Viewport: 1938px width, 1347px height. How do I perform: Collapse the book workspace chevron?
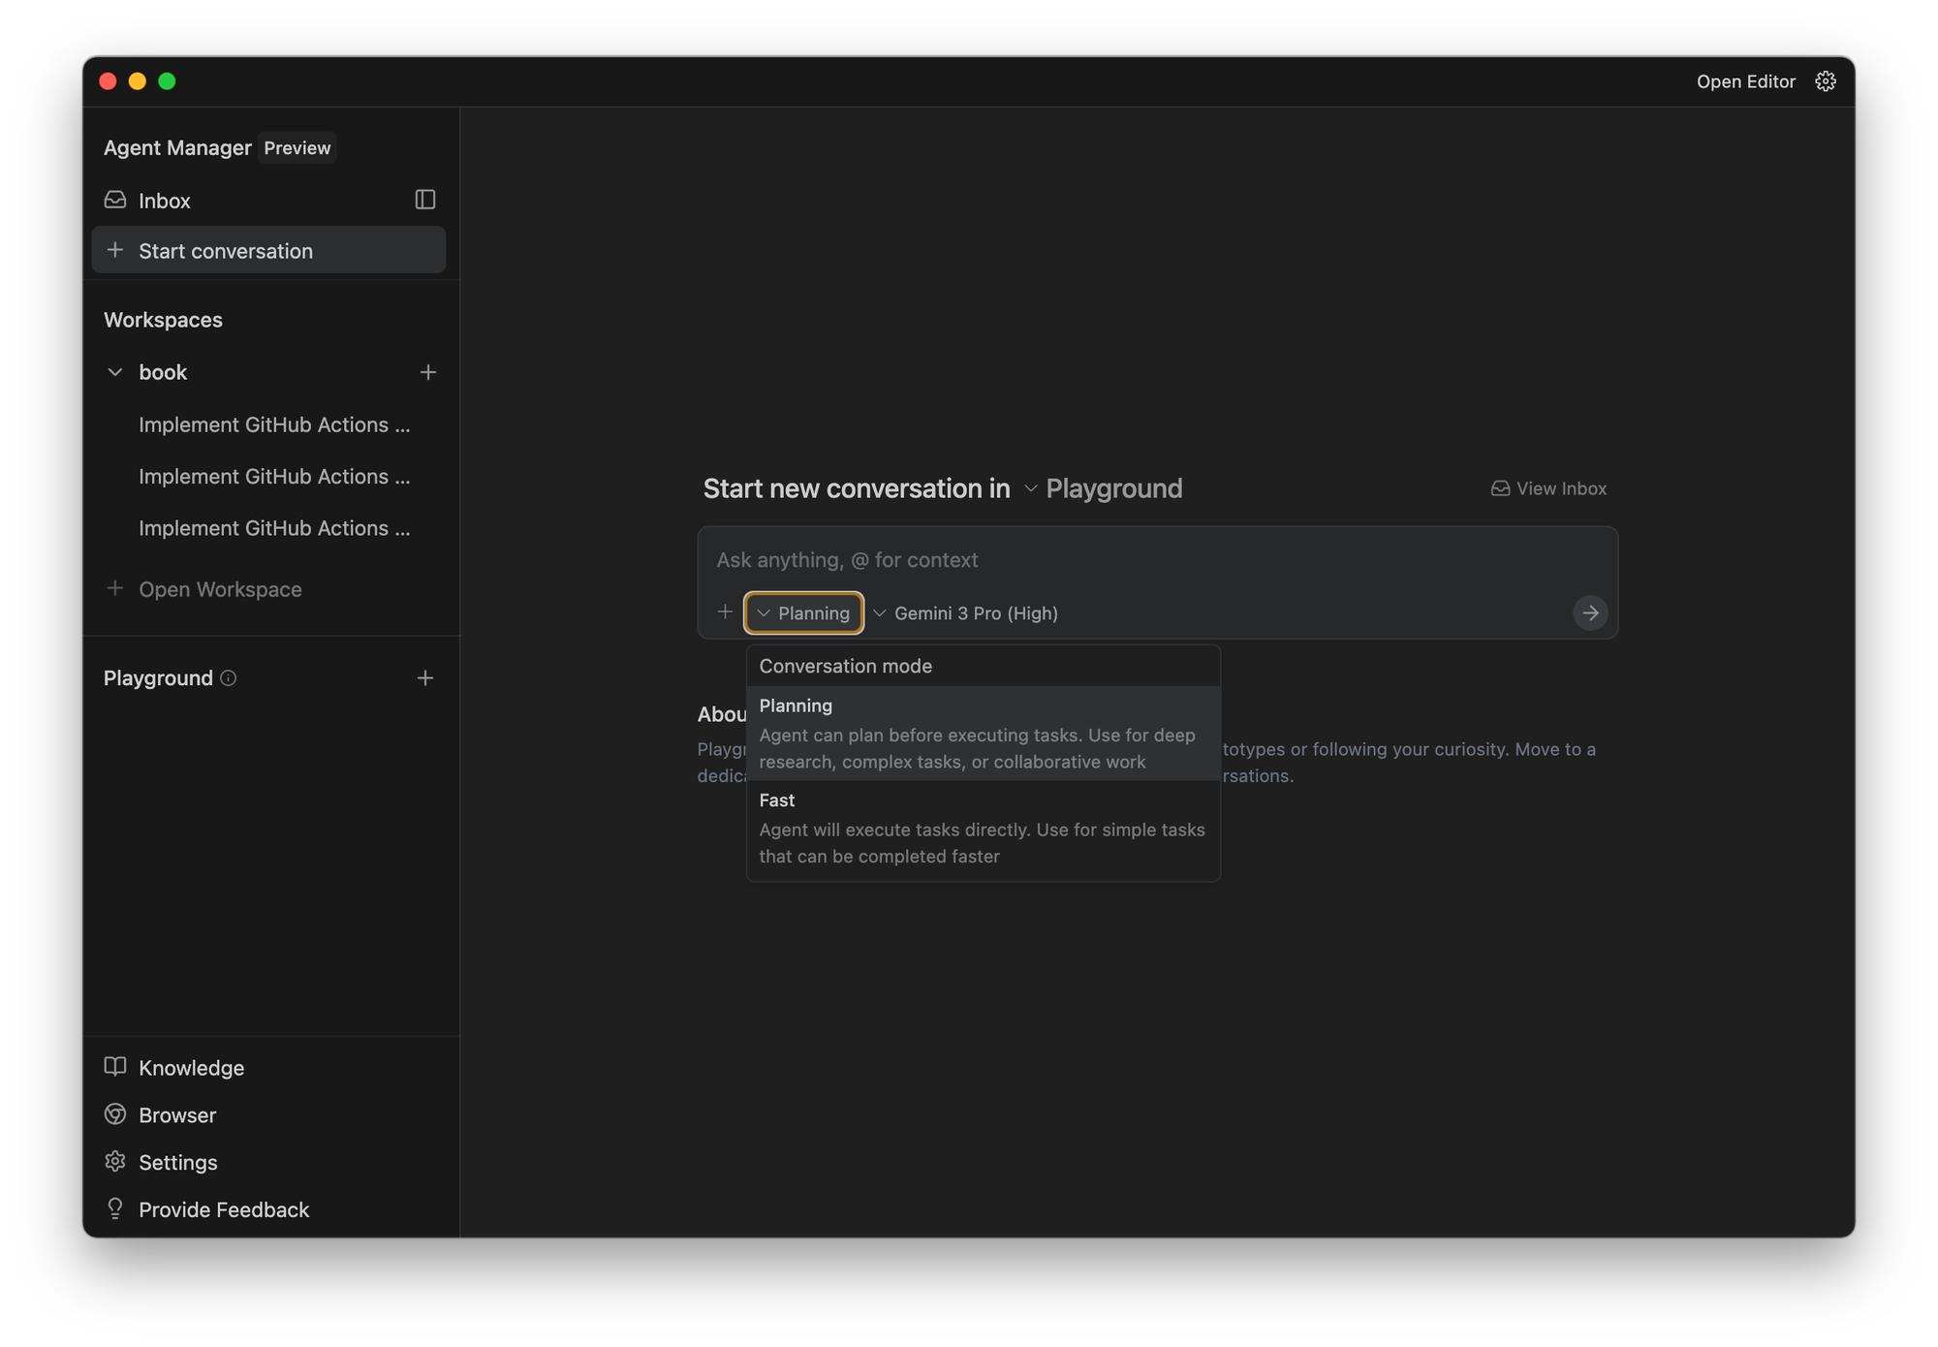[115, 372]
